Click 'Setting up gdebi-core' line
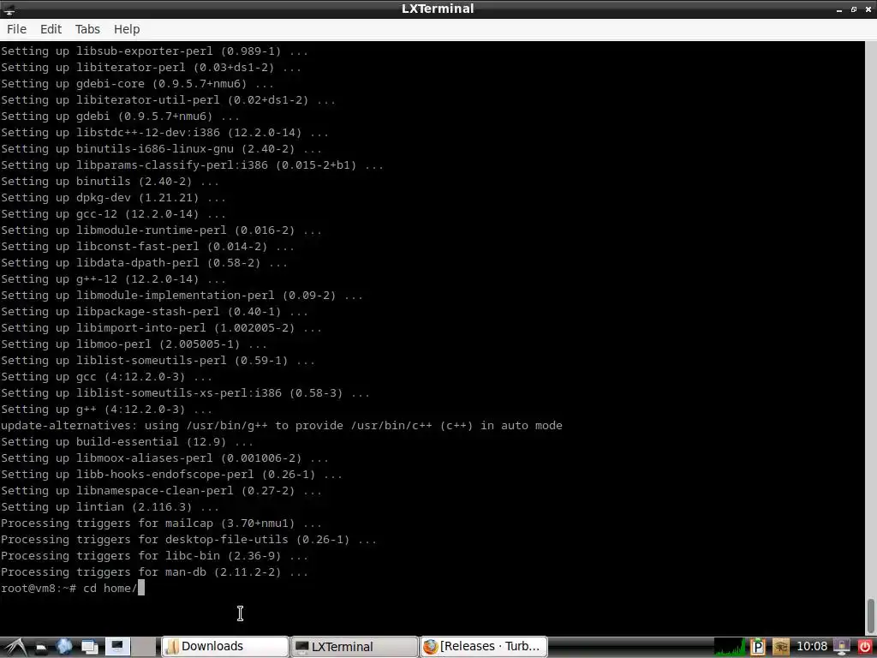 click(137, 84)
